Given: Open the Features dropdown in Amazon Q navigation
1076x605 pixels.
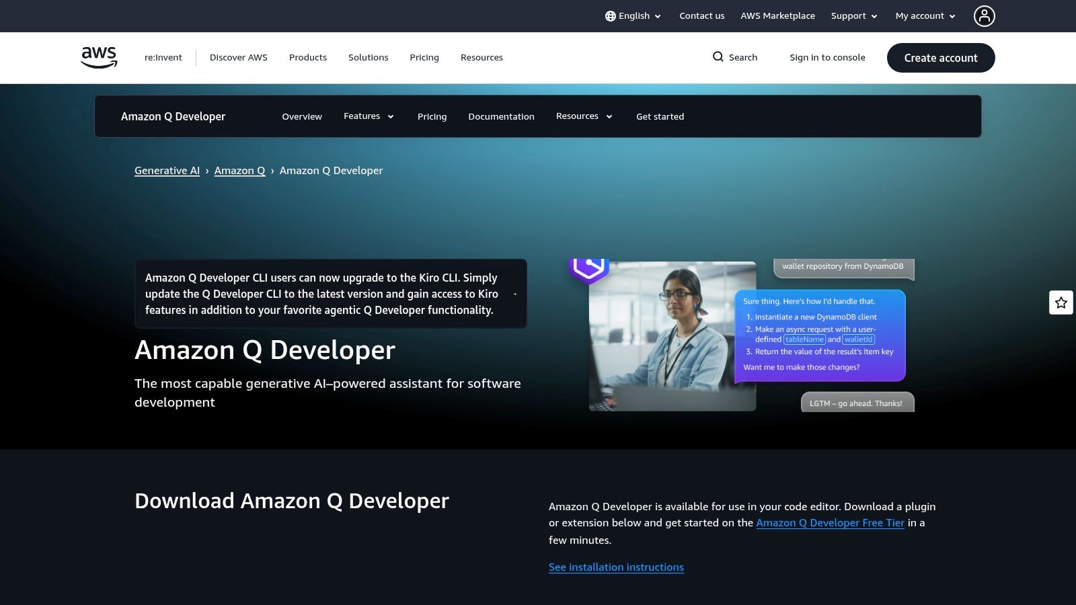Looking at the screenshot, I should click(369, 116).
